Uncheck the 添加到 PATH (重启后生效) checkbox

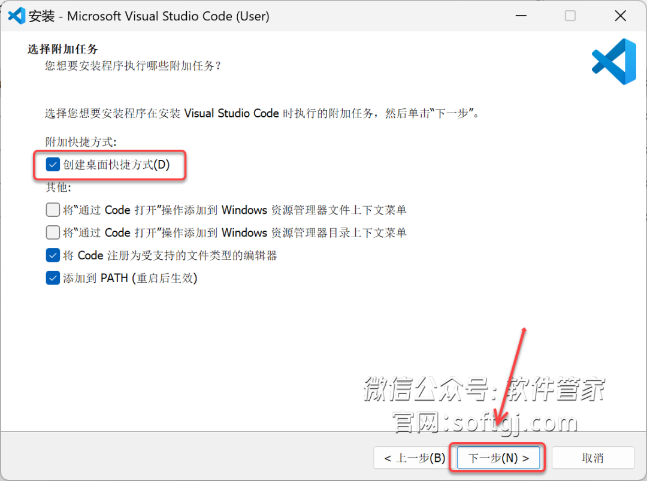pyautogui.click(x=53, y=278)
